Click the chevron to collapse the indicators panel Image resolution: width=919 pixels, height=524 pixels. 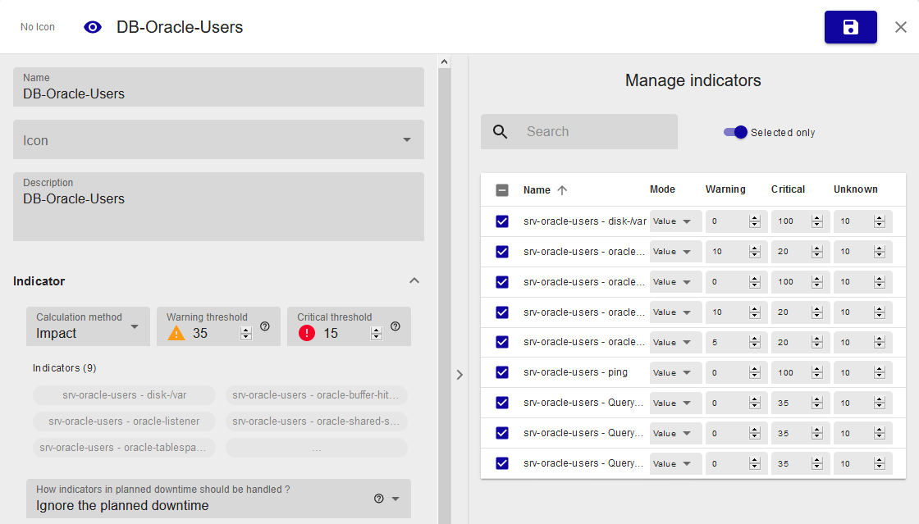click(459, 375)
